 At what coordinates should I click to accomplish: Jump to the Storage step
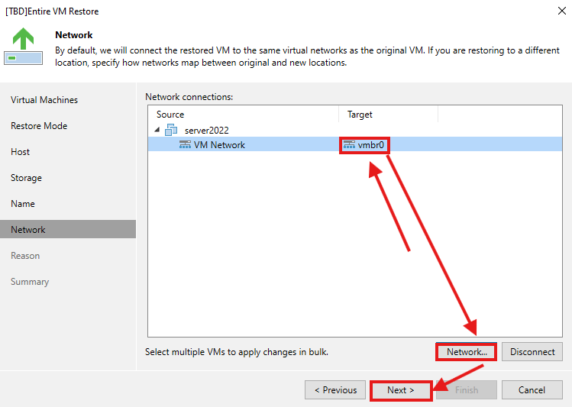coord(27,178)
